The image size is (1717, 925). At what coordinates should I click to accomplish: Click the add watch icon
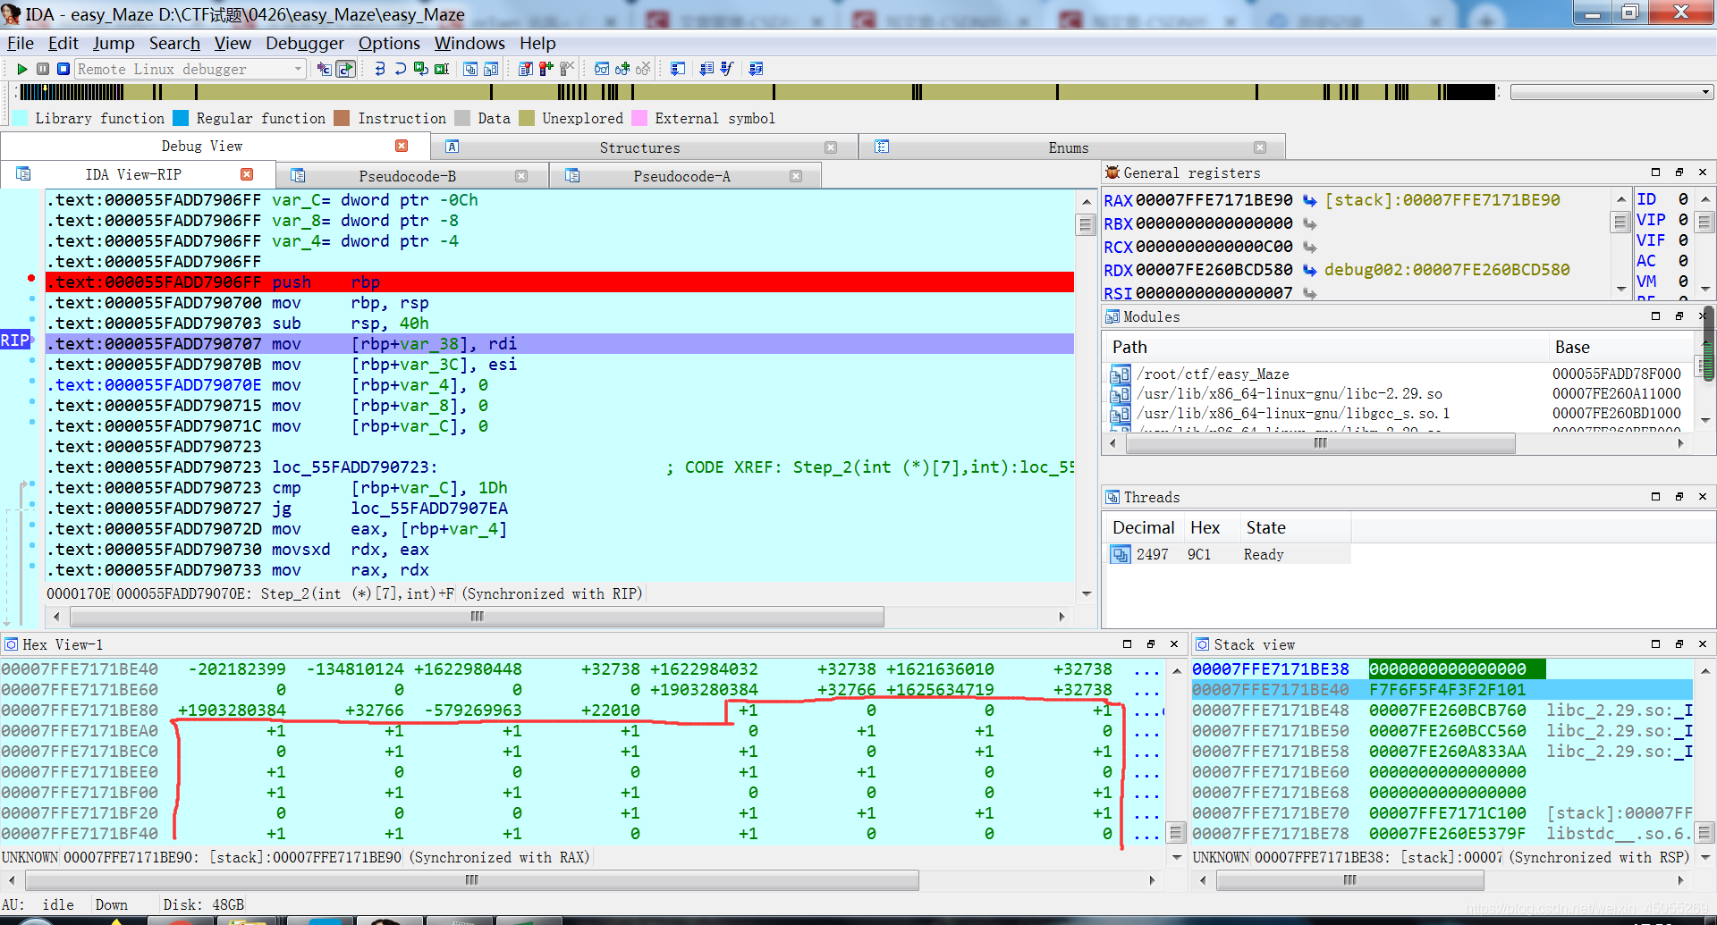(x=622, y=69)
